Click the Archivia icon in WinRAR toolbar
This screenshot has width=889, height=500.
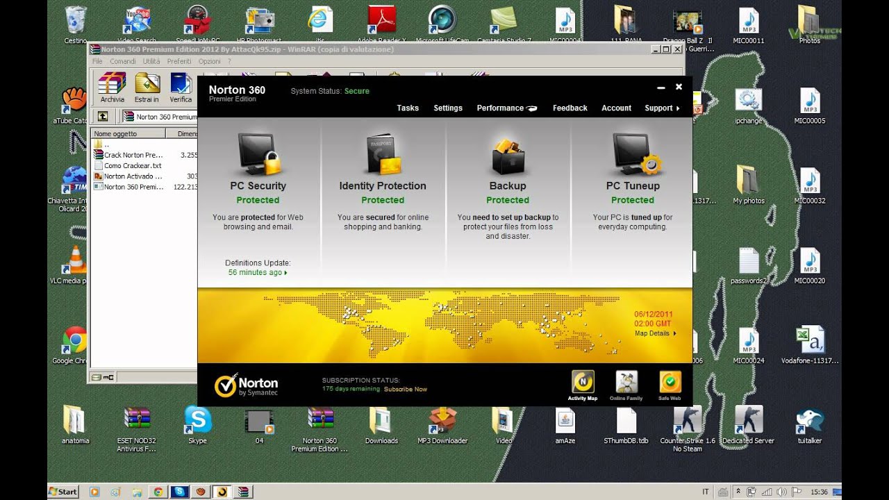(112, 87)
